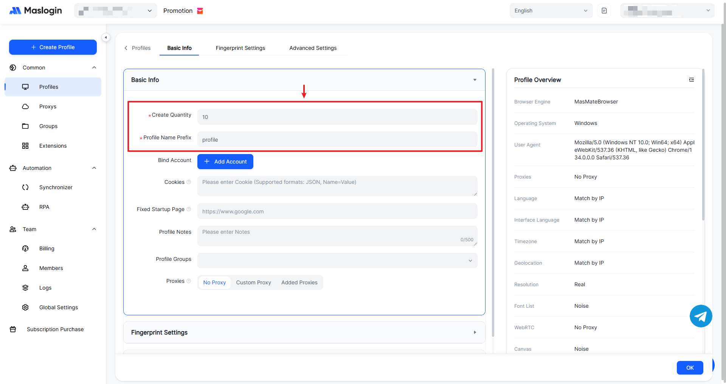This screenshot has height=384, width=726.
Task: Click into the Profile Name Prefix field
Action: pos(337,140)
